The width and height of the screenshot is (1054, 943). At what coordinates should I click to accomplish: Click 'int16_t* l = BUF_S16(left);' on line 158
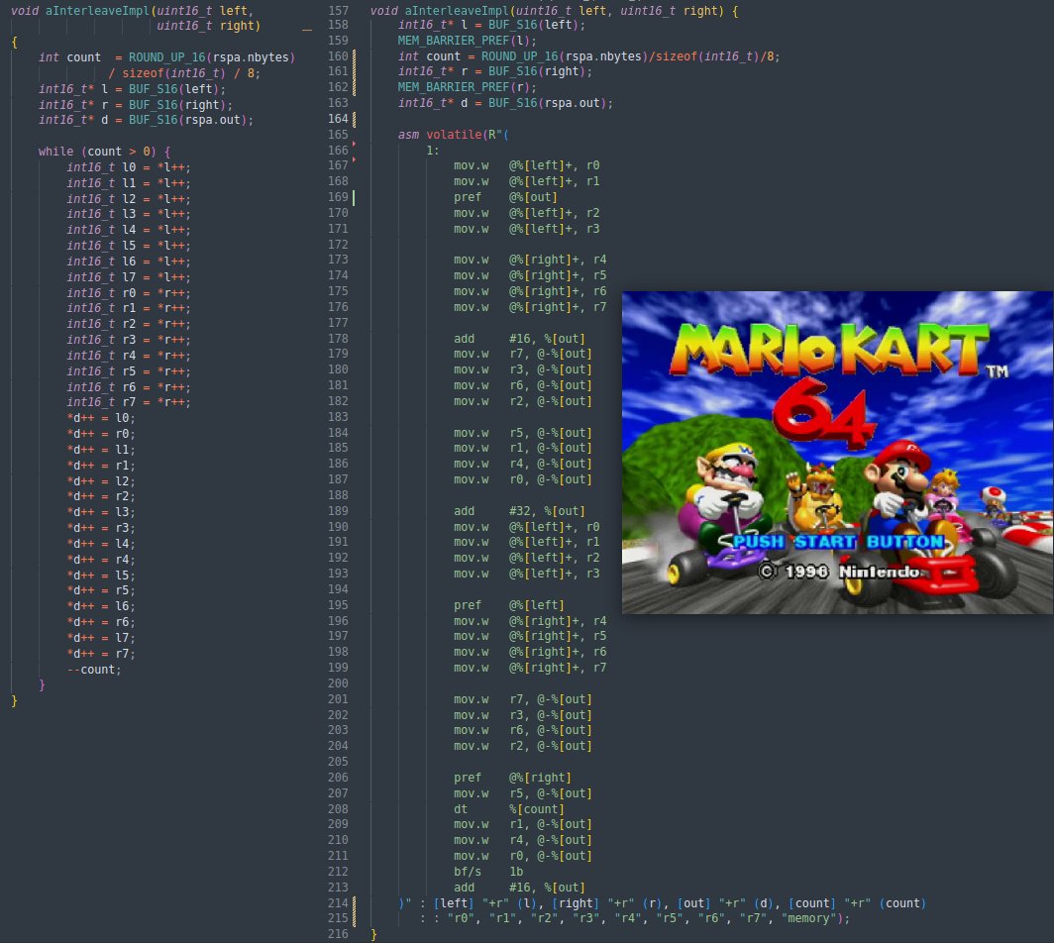pyautogui.click(x=491, y=25)
